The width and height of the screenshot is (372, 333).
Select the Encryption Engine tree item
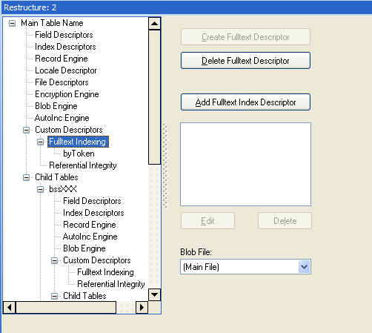[x=67, y=94]
